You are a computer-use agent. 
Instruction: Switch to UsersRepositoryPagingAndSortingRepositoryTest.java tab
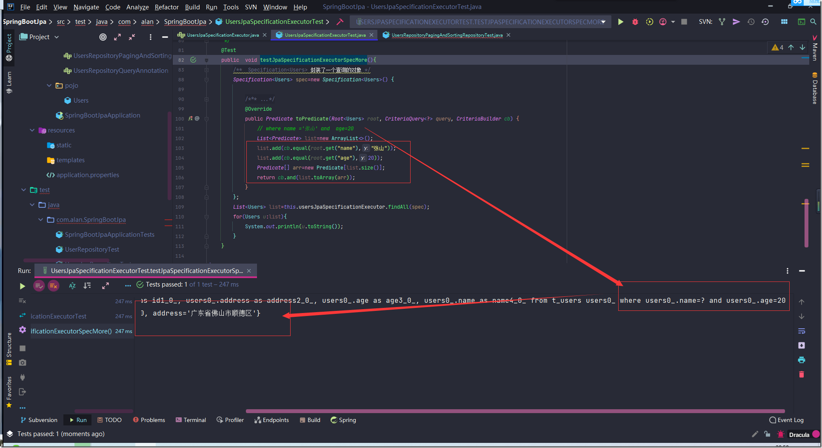point(447,35)
